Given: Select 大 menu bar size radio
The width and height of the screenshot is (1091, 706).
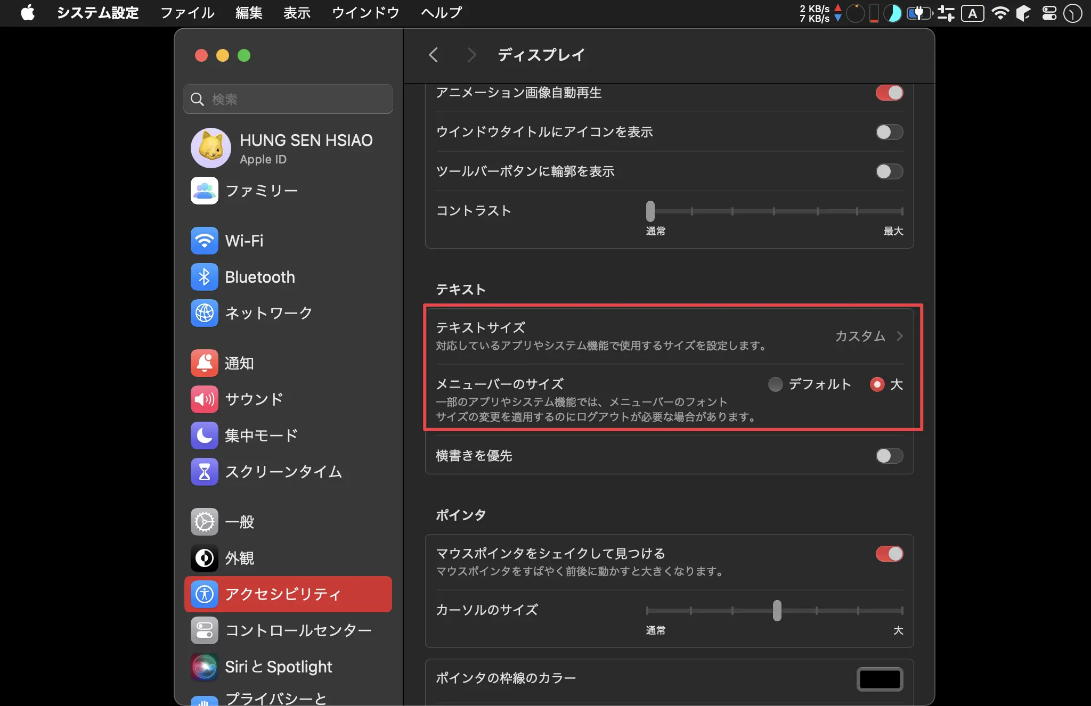Looking at the screenshot, I should pos(877,384).
